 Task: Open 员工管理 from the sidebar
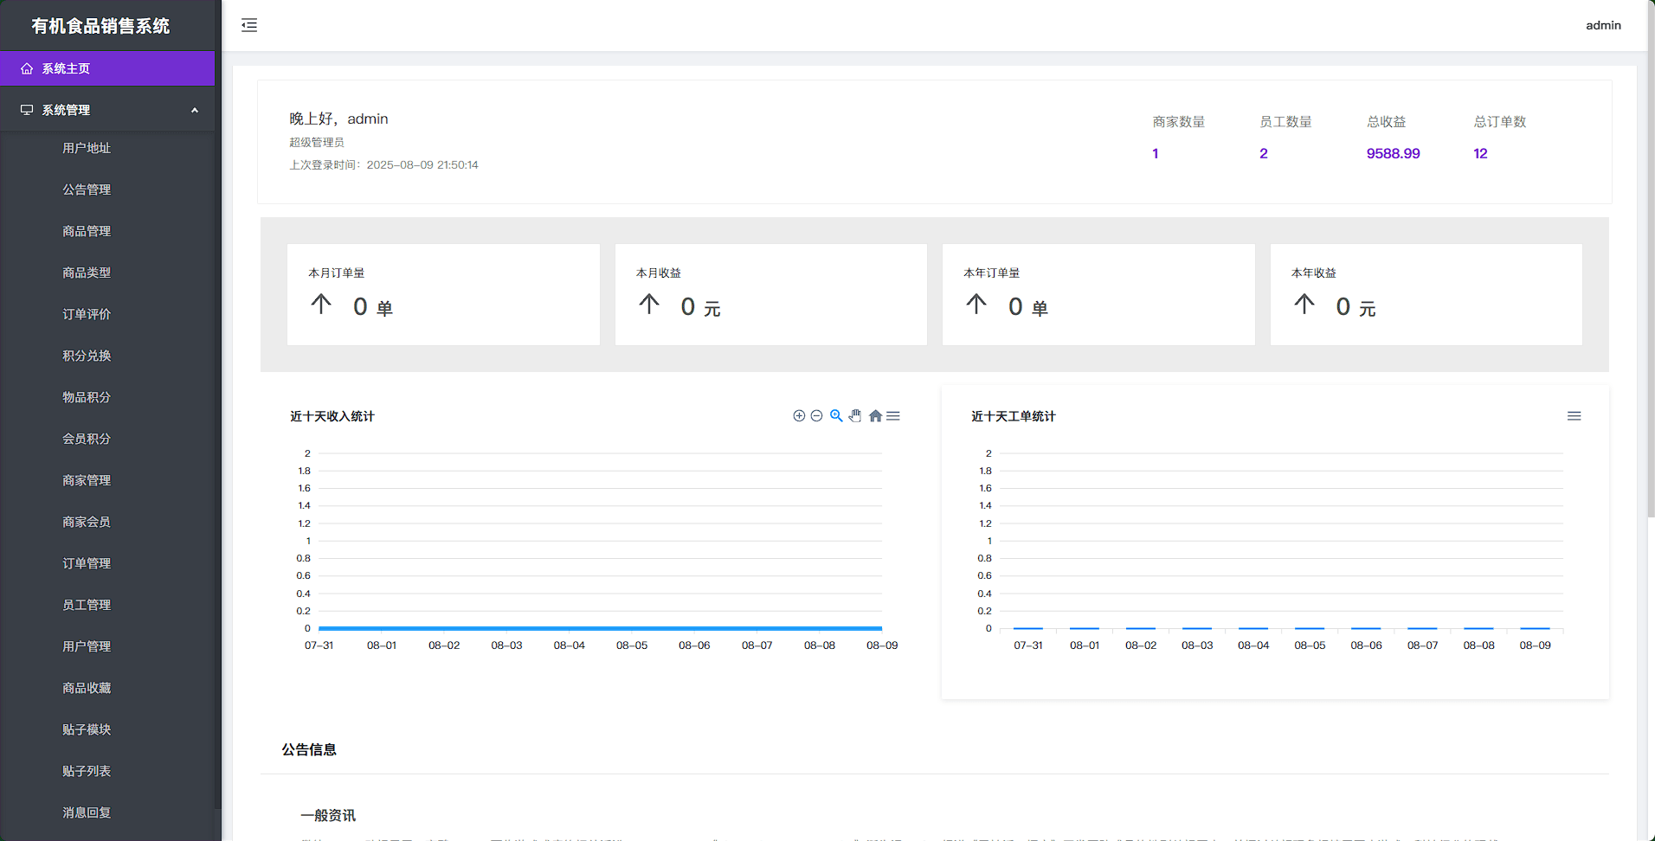87,605
